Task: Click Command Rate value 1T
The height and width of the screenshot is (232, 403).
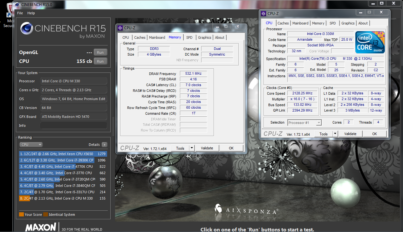Action: point(194,113)
